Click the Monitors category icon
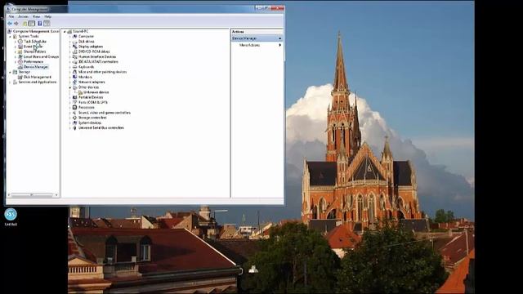This screenshot has width=523, height=294. point(75,77)
